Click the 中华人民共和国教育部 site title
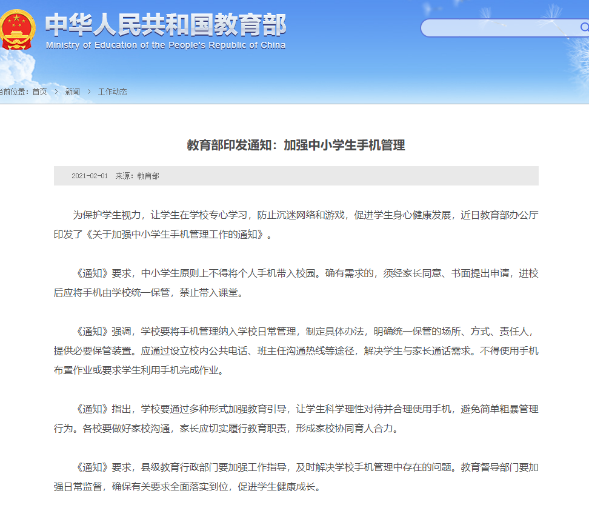The width and height of the screenshot is (589, 505). [165, 24]
